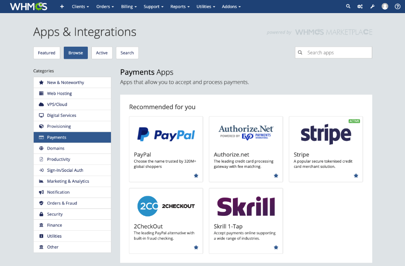Click the star on the Stripe card
Screen dimensions: 405x266
point(356,176)
